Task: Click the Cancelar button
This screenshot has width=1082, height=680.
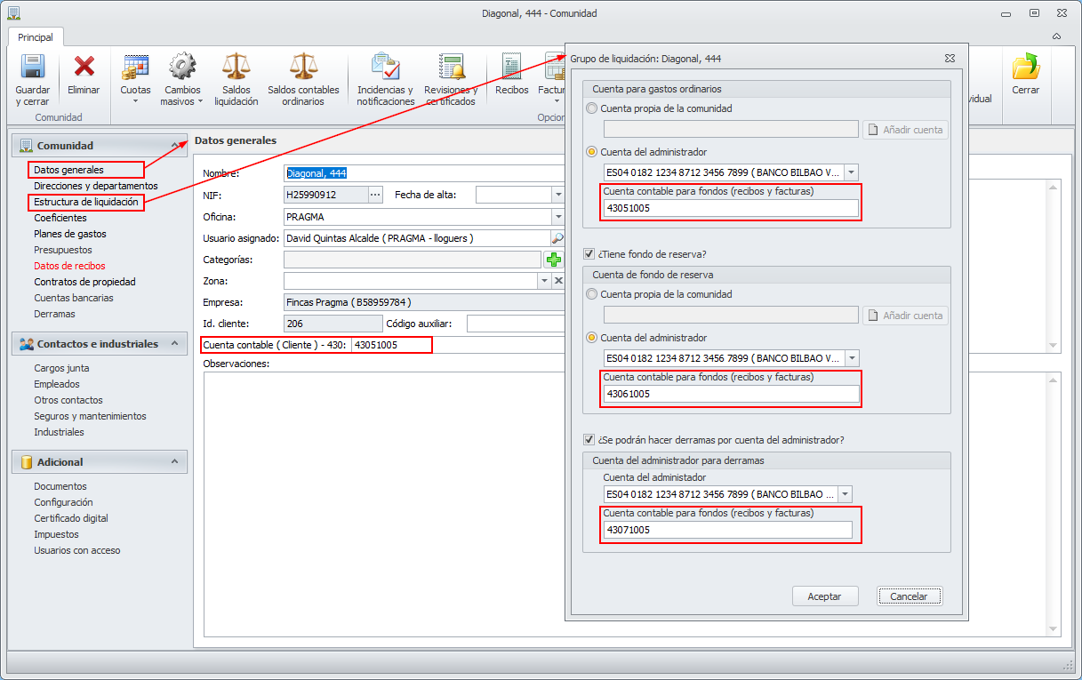Action: coord(909,596)
